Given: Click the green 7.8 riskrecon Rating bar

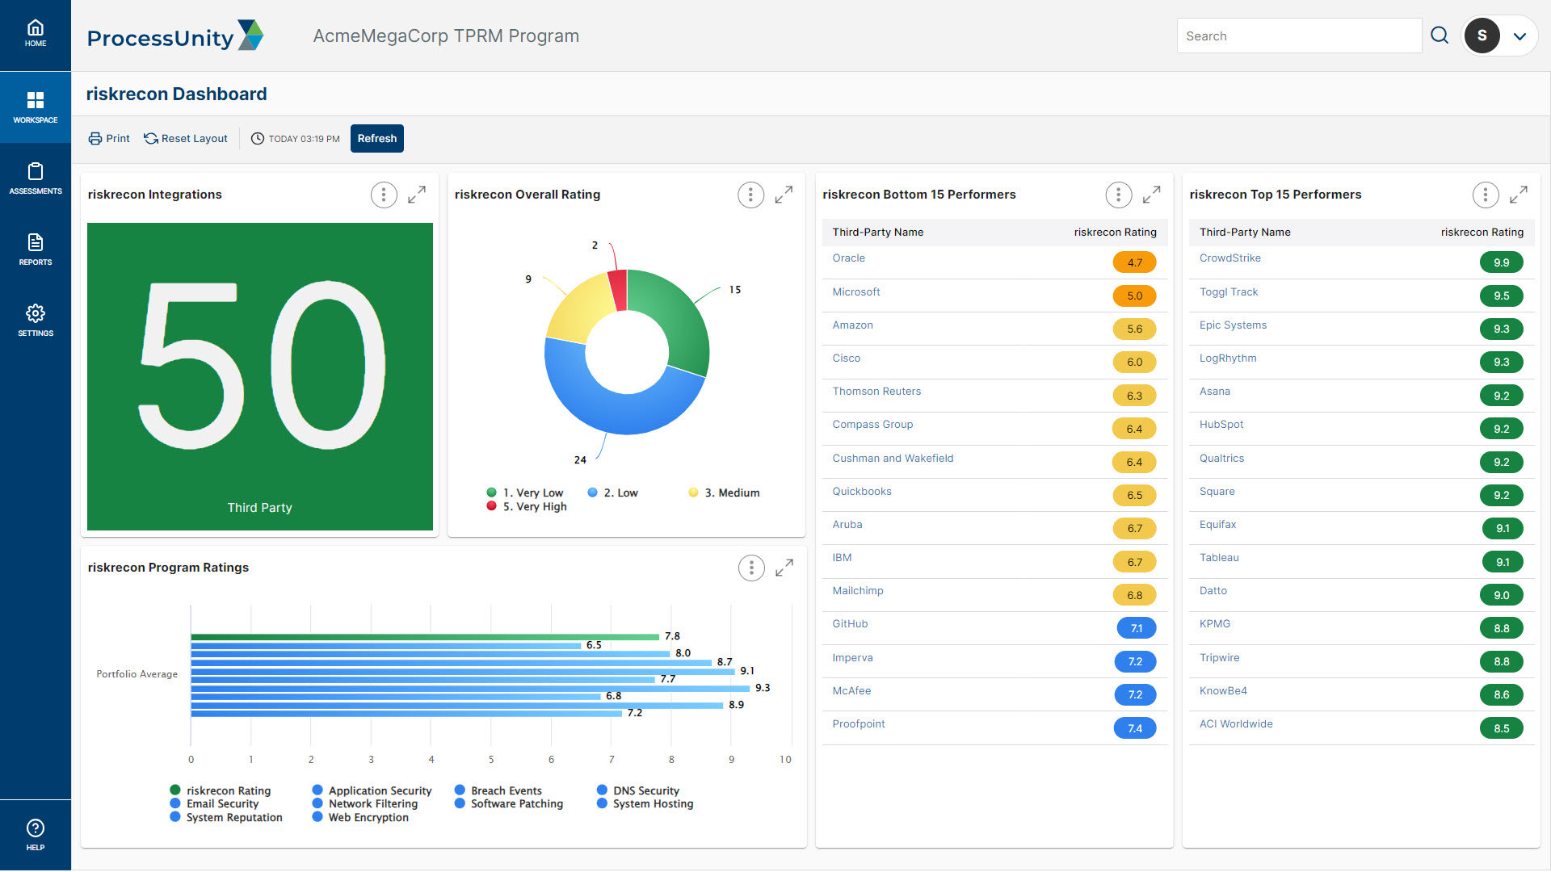Looking at the screenshot, I should click(425, 637).
